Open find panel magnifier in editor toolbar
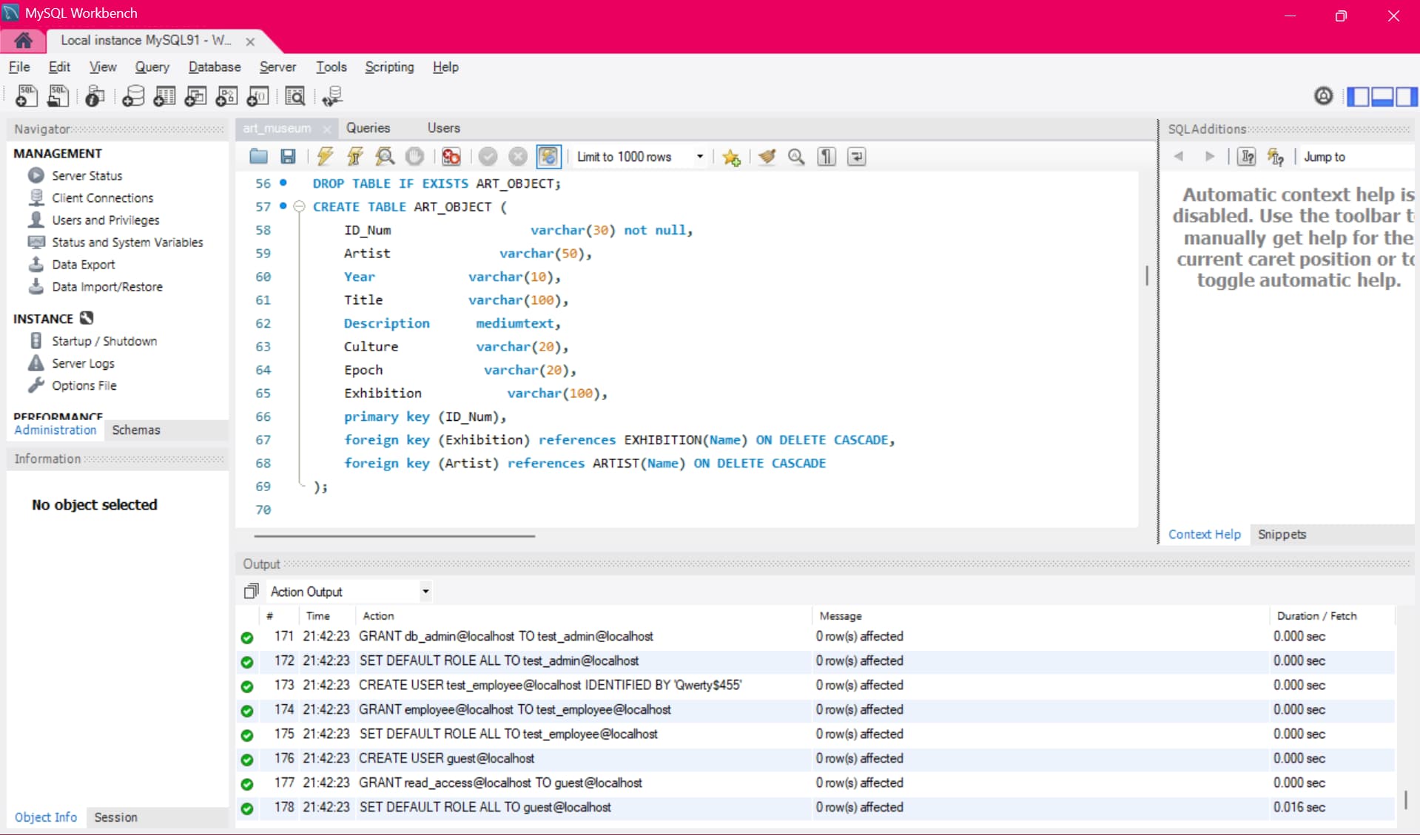Viewport: 1420px width, 835px height. tap(796, 156)
